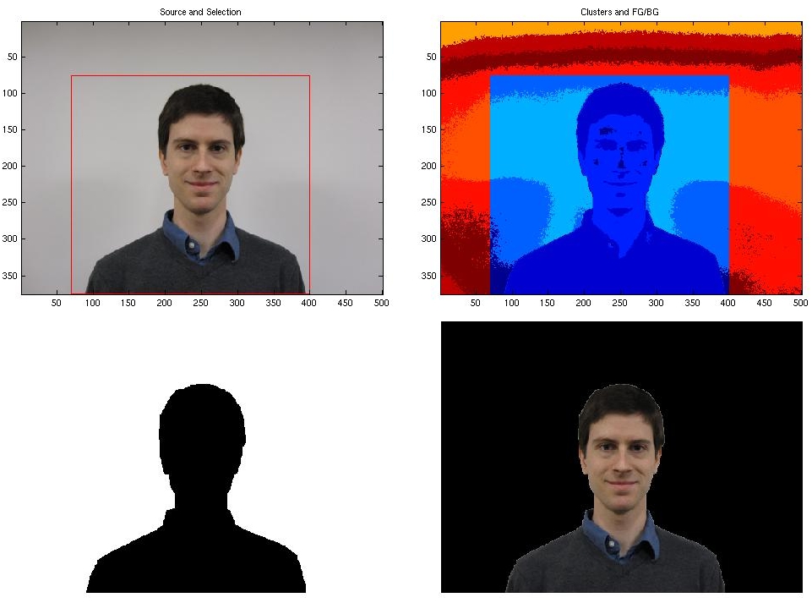Click x-axis tick label 150 of Clusters and FG/BG plot
812x603 pixels.
click(x=547, y=303)
